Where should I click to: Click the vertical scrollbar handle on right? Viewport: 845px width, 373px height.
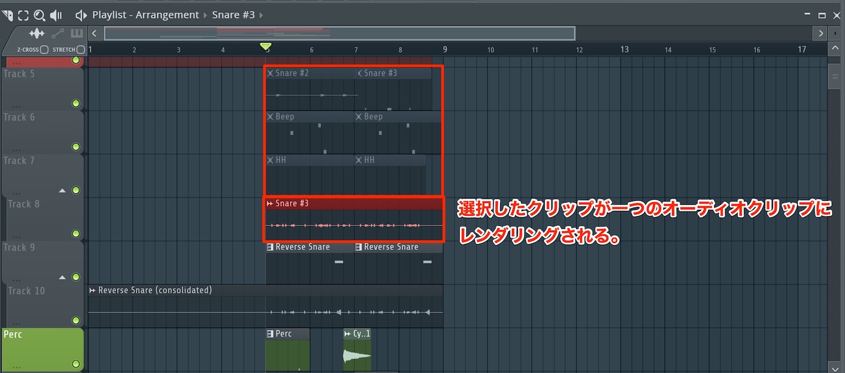835,76
